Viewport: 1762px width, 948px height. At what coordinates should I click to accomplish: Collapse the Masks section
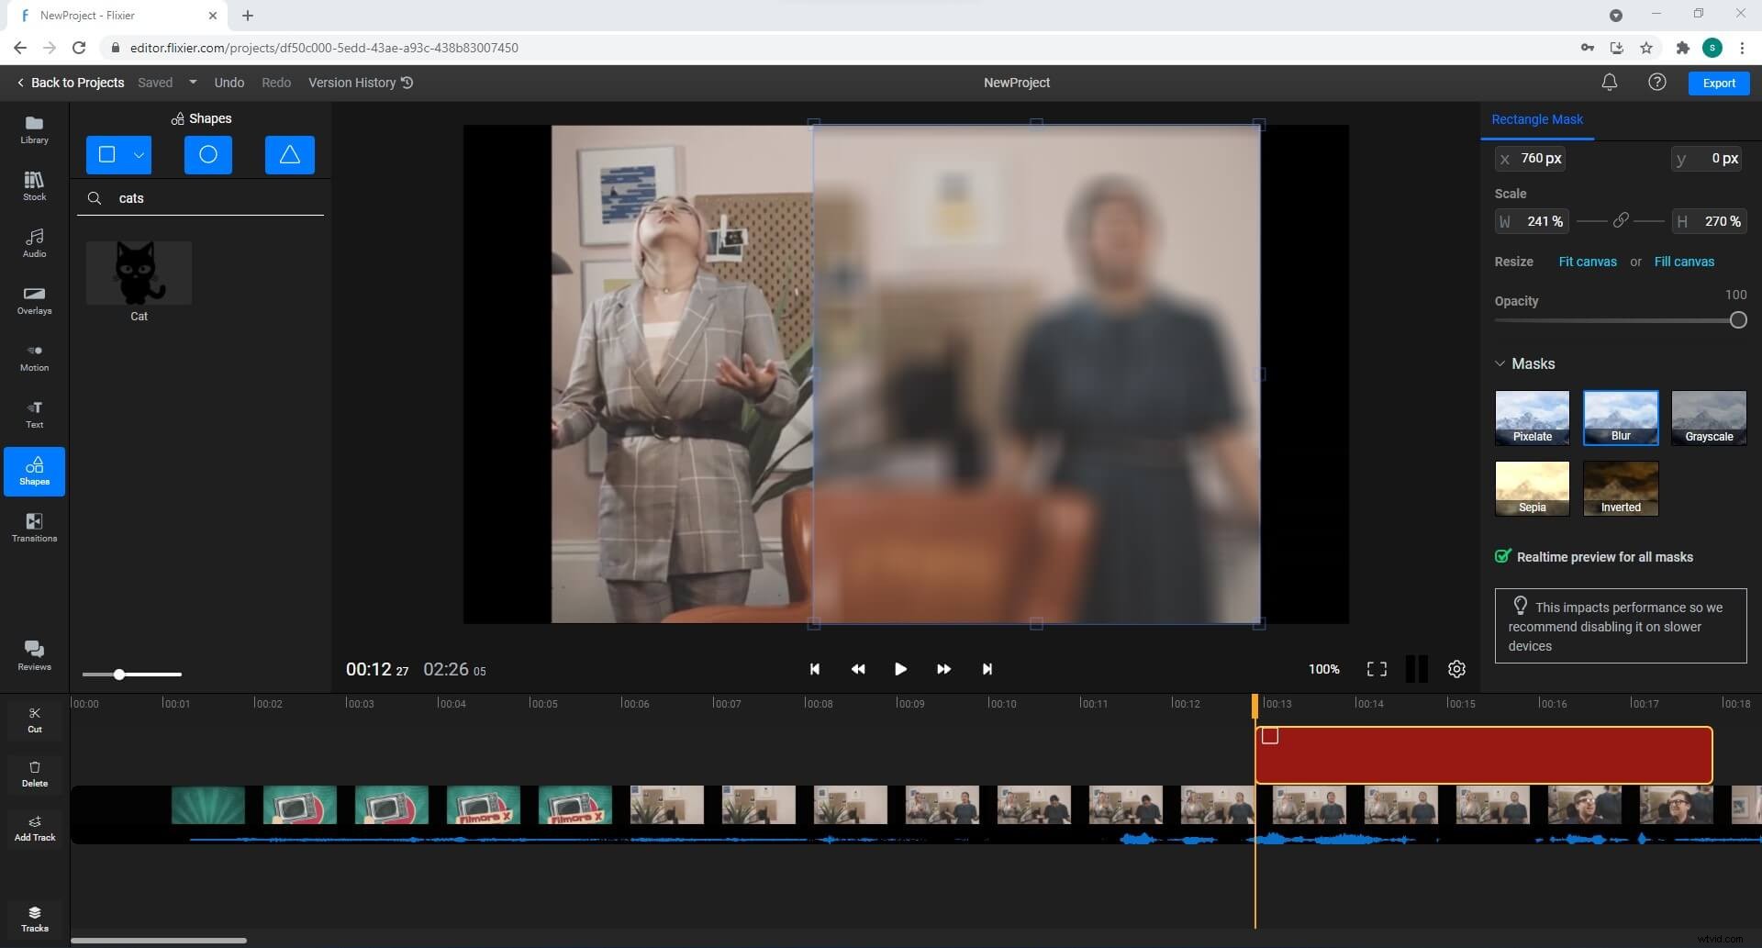click(x=1501, y=363)
